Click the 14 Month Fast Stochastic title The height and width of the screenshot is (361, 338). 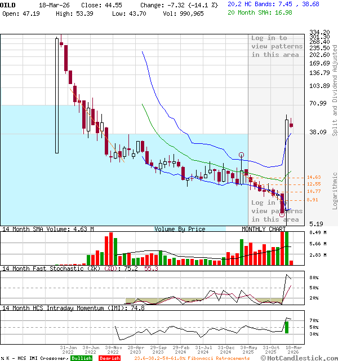click(x=56, y=269)
